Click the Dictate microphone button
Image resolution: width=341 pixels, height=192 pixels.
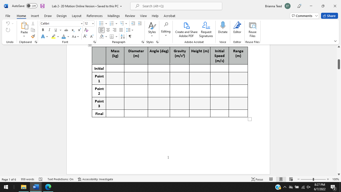tap(223, 27)
